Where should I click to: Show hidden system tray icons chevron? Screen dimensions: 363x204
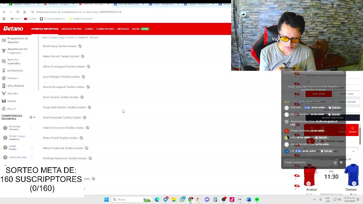(314, 199)
